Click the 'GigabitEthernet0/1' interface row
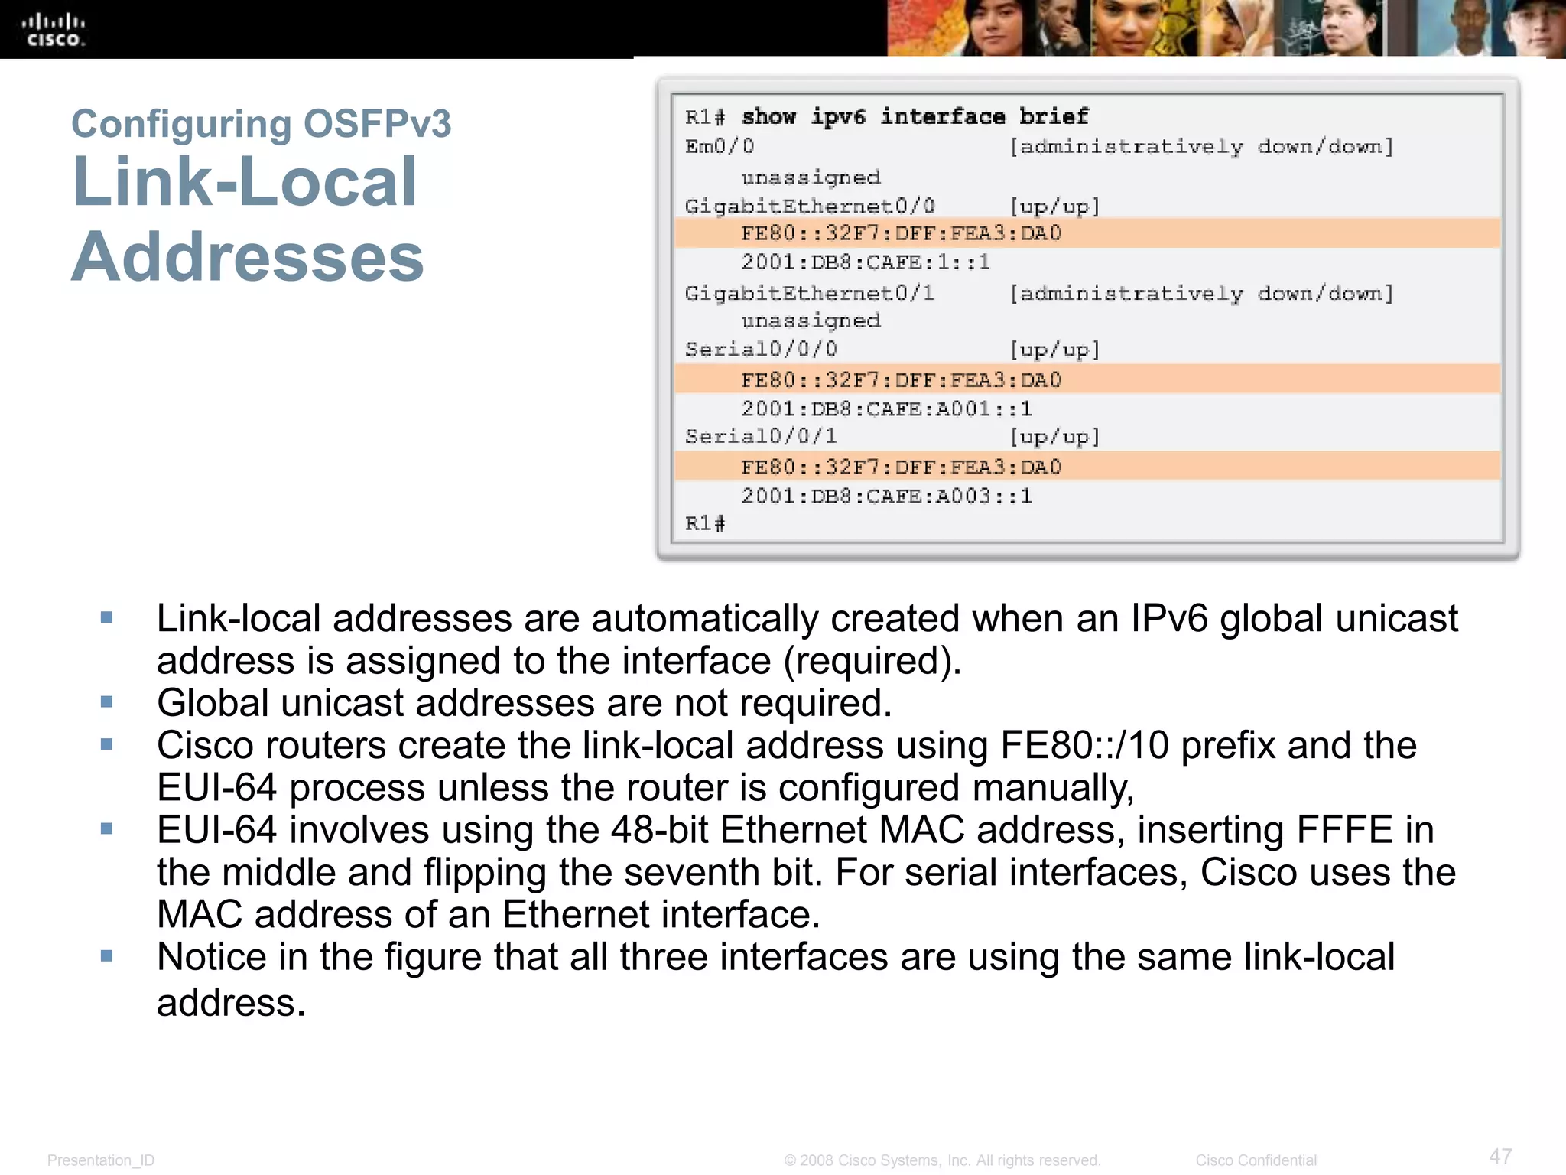 click(x=1039, y=293)
